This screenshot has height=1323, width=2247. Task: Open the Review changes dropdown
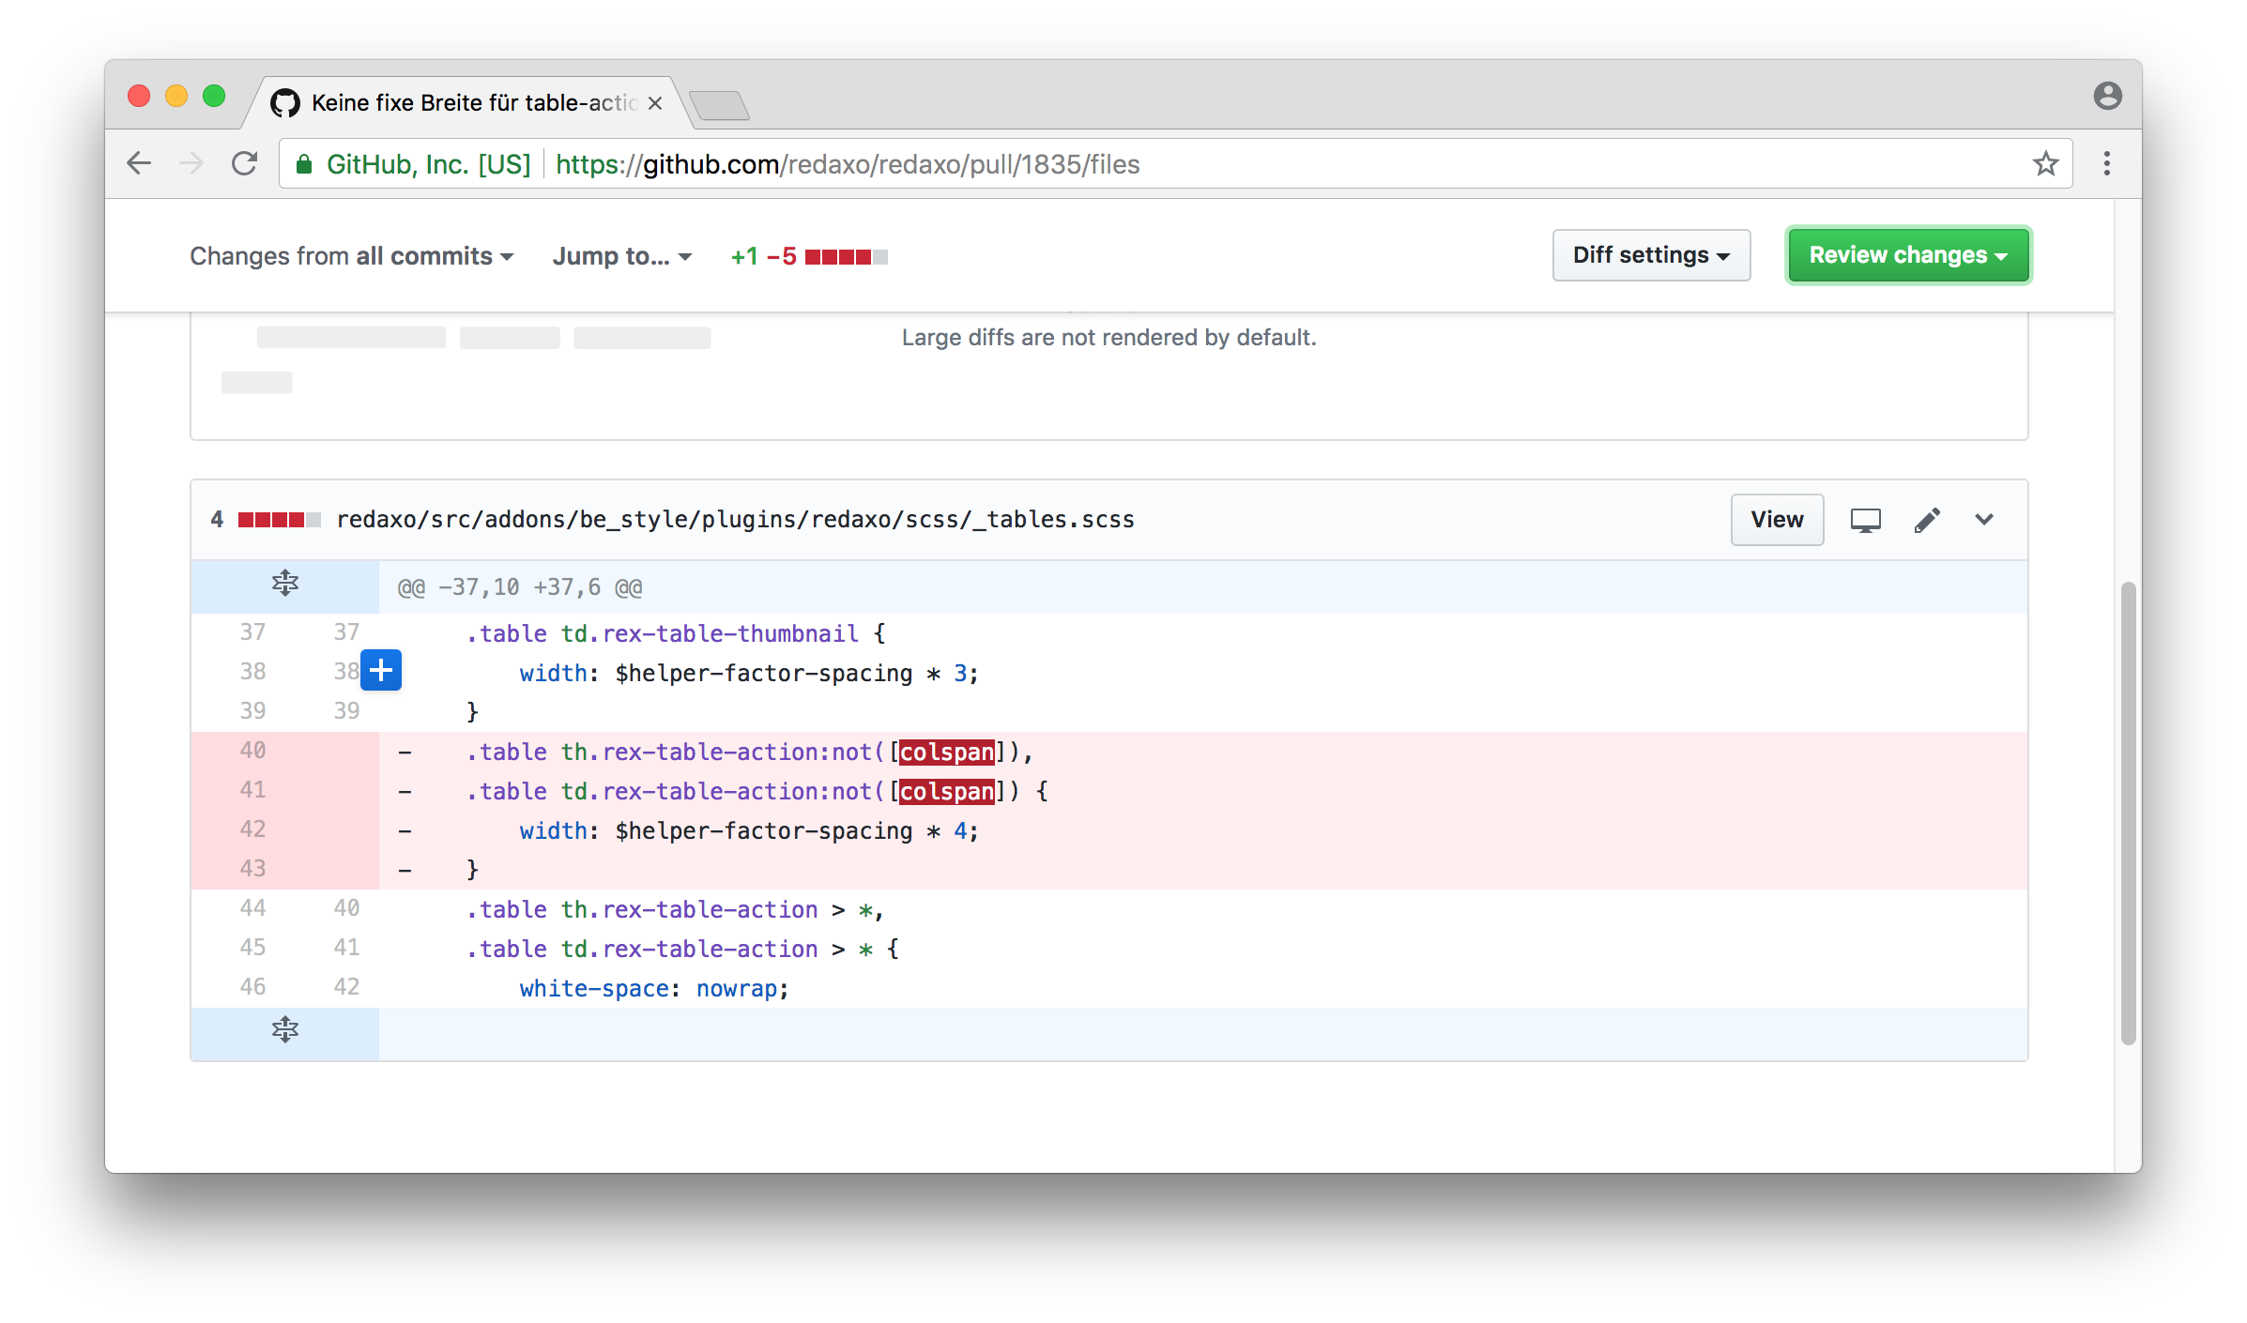click(x=1907, y=255)
